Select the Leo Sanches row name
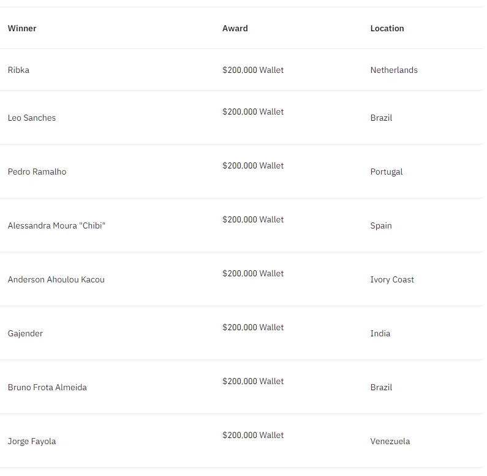Image resolution: width=487 pixels, height=476 pixels. (32, 118)
